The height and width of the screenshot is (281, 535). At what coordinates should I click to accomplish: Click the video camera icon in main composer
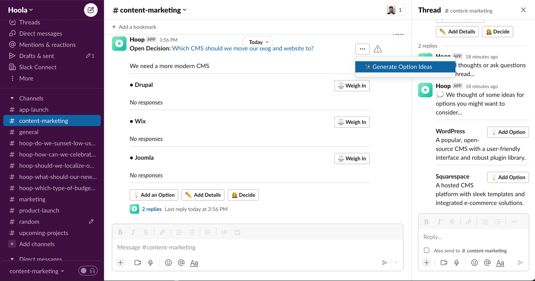pos(138,263)
